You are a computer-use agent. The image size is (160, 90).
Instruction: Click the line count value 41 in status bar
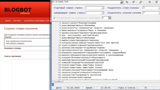click(145, 88)
